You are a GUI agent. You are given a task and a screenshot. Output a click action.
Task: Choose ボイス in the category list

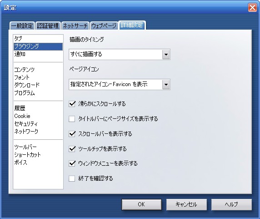(x=38, y=163)
